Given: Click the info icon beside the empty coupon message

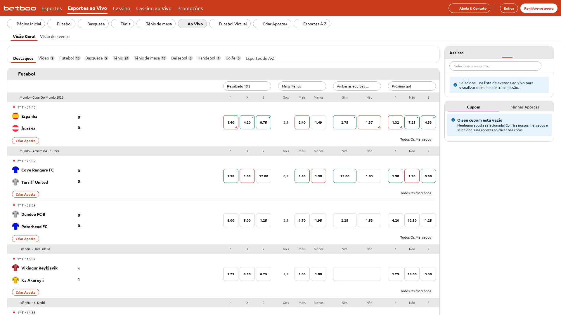Looking at the screenshot, I should coord(453,120).
